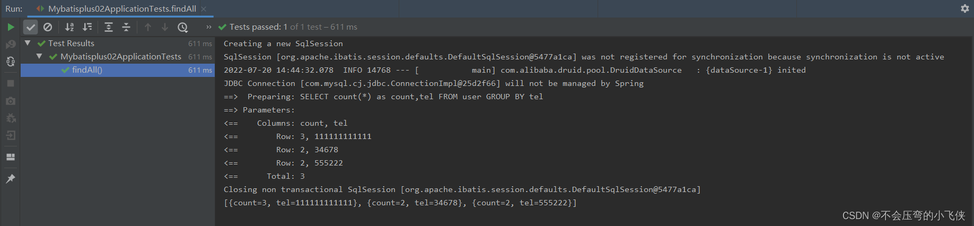Show more toolbar actions chevron
The height and width of the screenshot is (226, 974).
coord(208,27)
